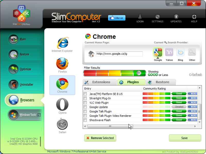Click Good rating badge for Shockwave Flash

point(179,120)
